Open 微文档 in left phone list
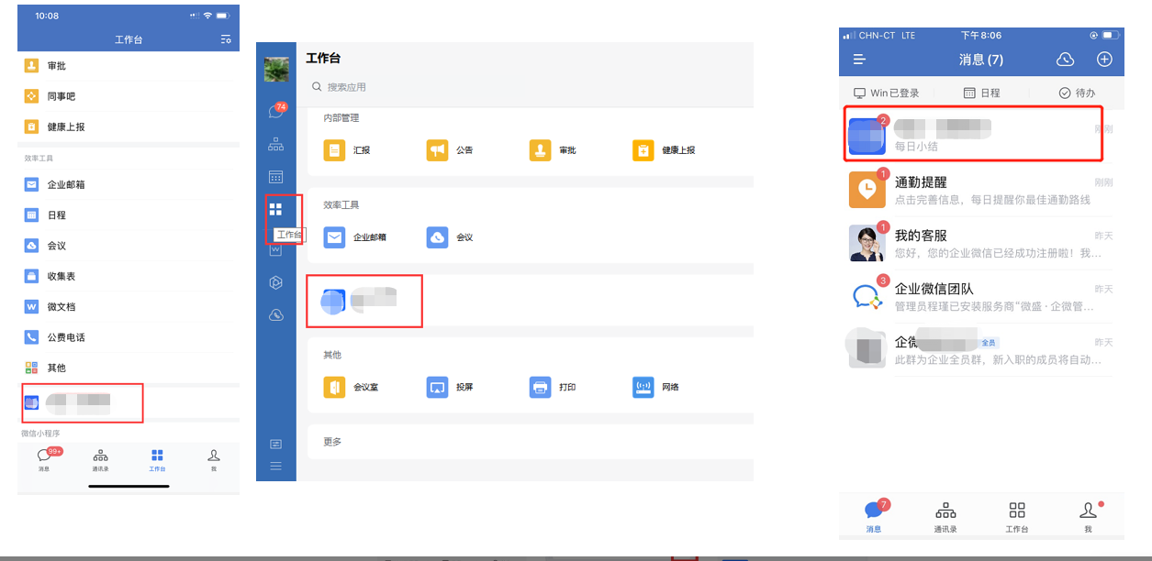This screenshot has height=561, width=1152. tap(129, 306)
